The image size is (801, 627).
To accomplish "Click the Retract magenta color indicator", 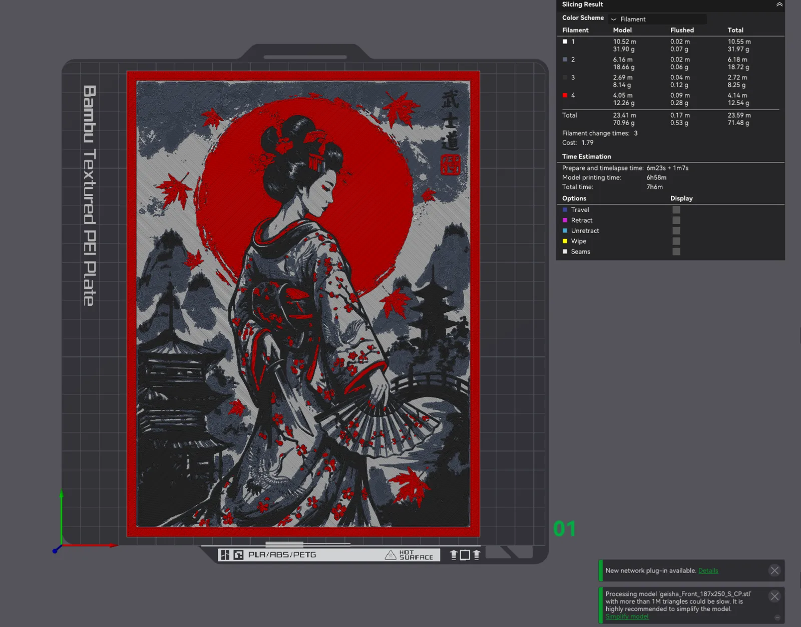I will click(x=565, y=220).
